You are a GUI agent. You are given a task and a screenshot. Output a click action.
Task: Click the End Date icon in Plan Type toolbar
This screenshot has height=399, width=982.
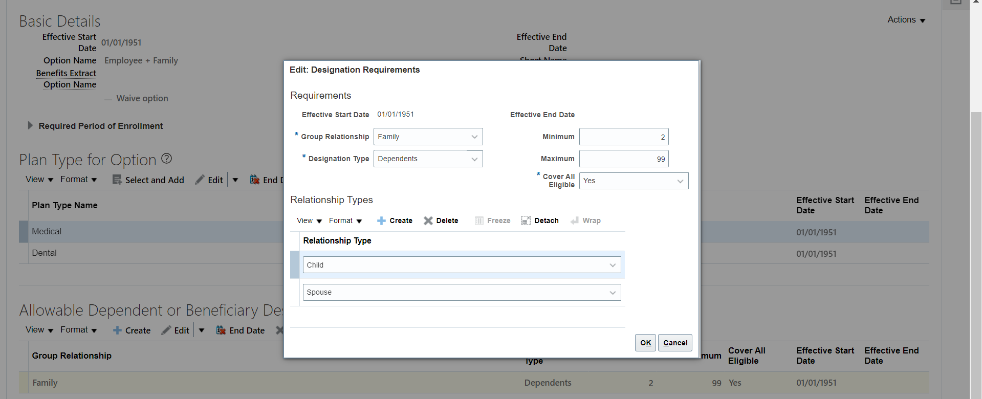(255, 180)
